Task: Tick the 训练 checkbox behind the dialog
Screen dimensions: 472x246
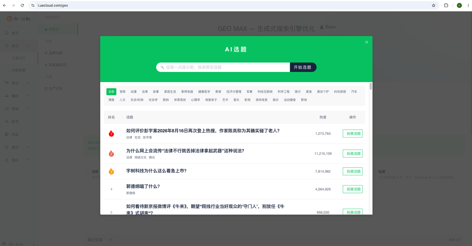Action: pos(87,171)
